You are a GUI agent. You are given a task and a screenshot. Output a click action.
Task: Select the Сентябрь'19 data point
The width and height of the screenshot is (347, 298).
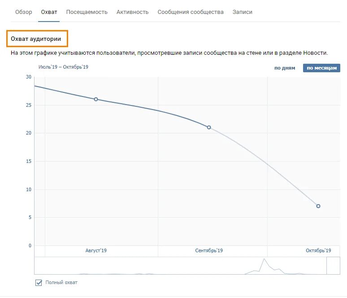tap(209, 127)
